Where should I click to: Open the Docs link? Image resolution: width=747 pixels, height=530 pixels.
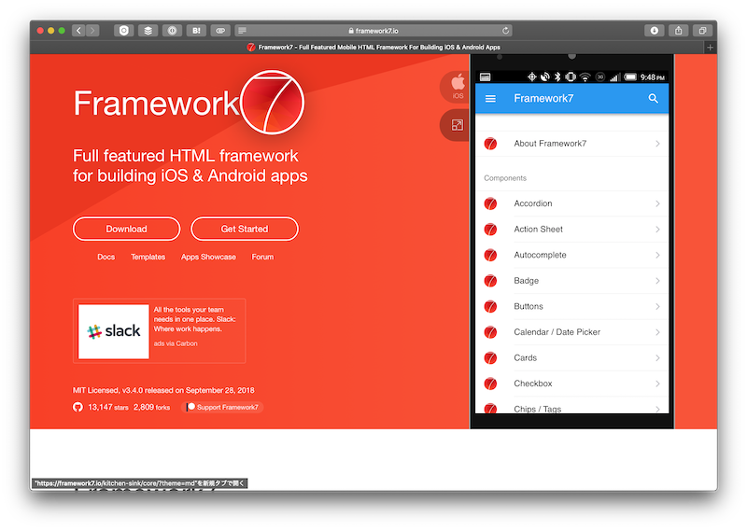[106, 257]
